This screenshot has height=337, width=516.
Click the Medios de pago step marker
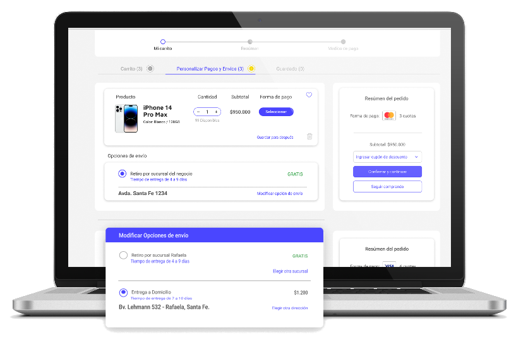coord(343,42)
